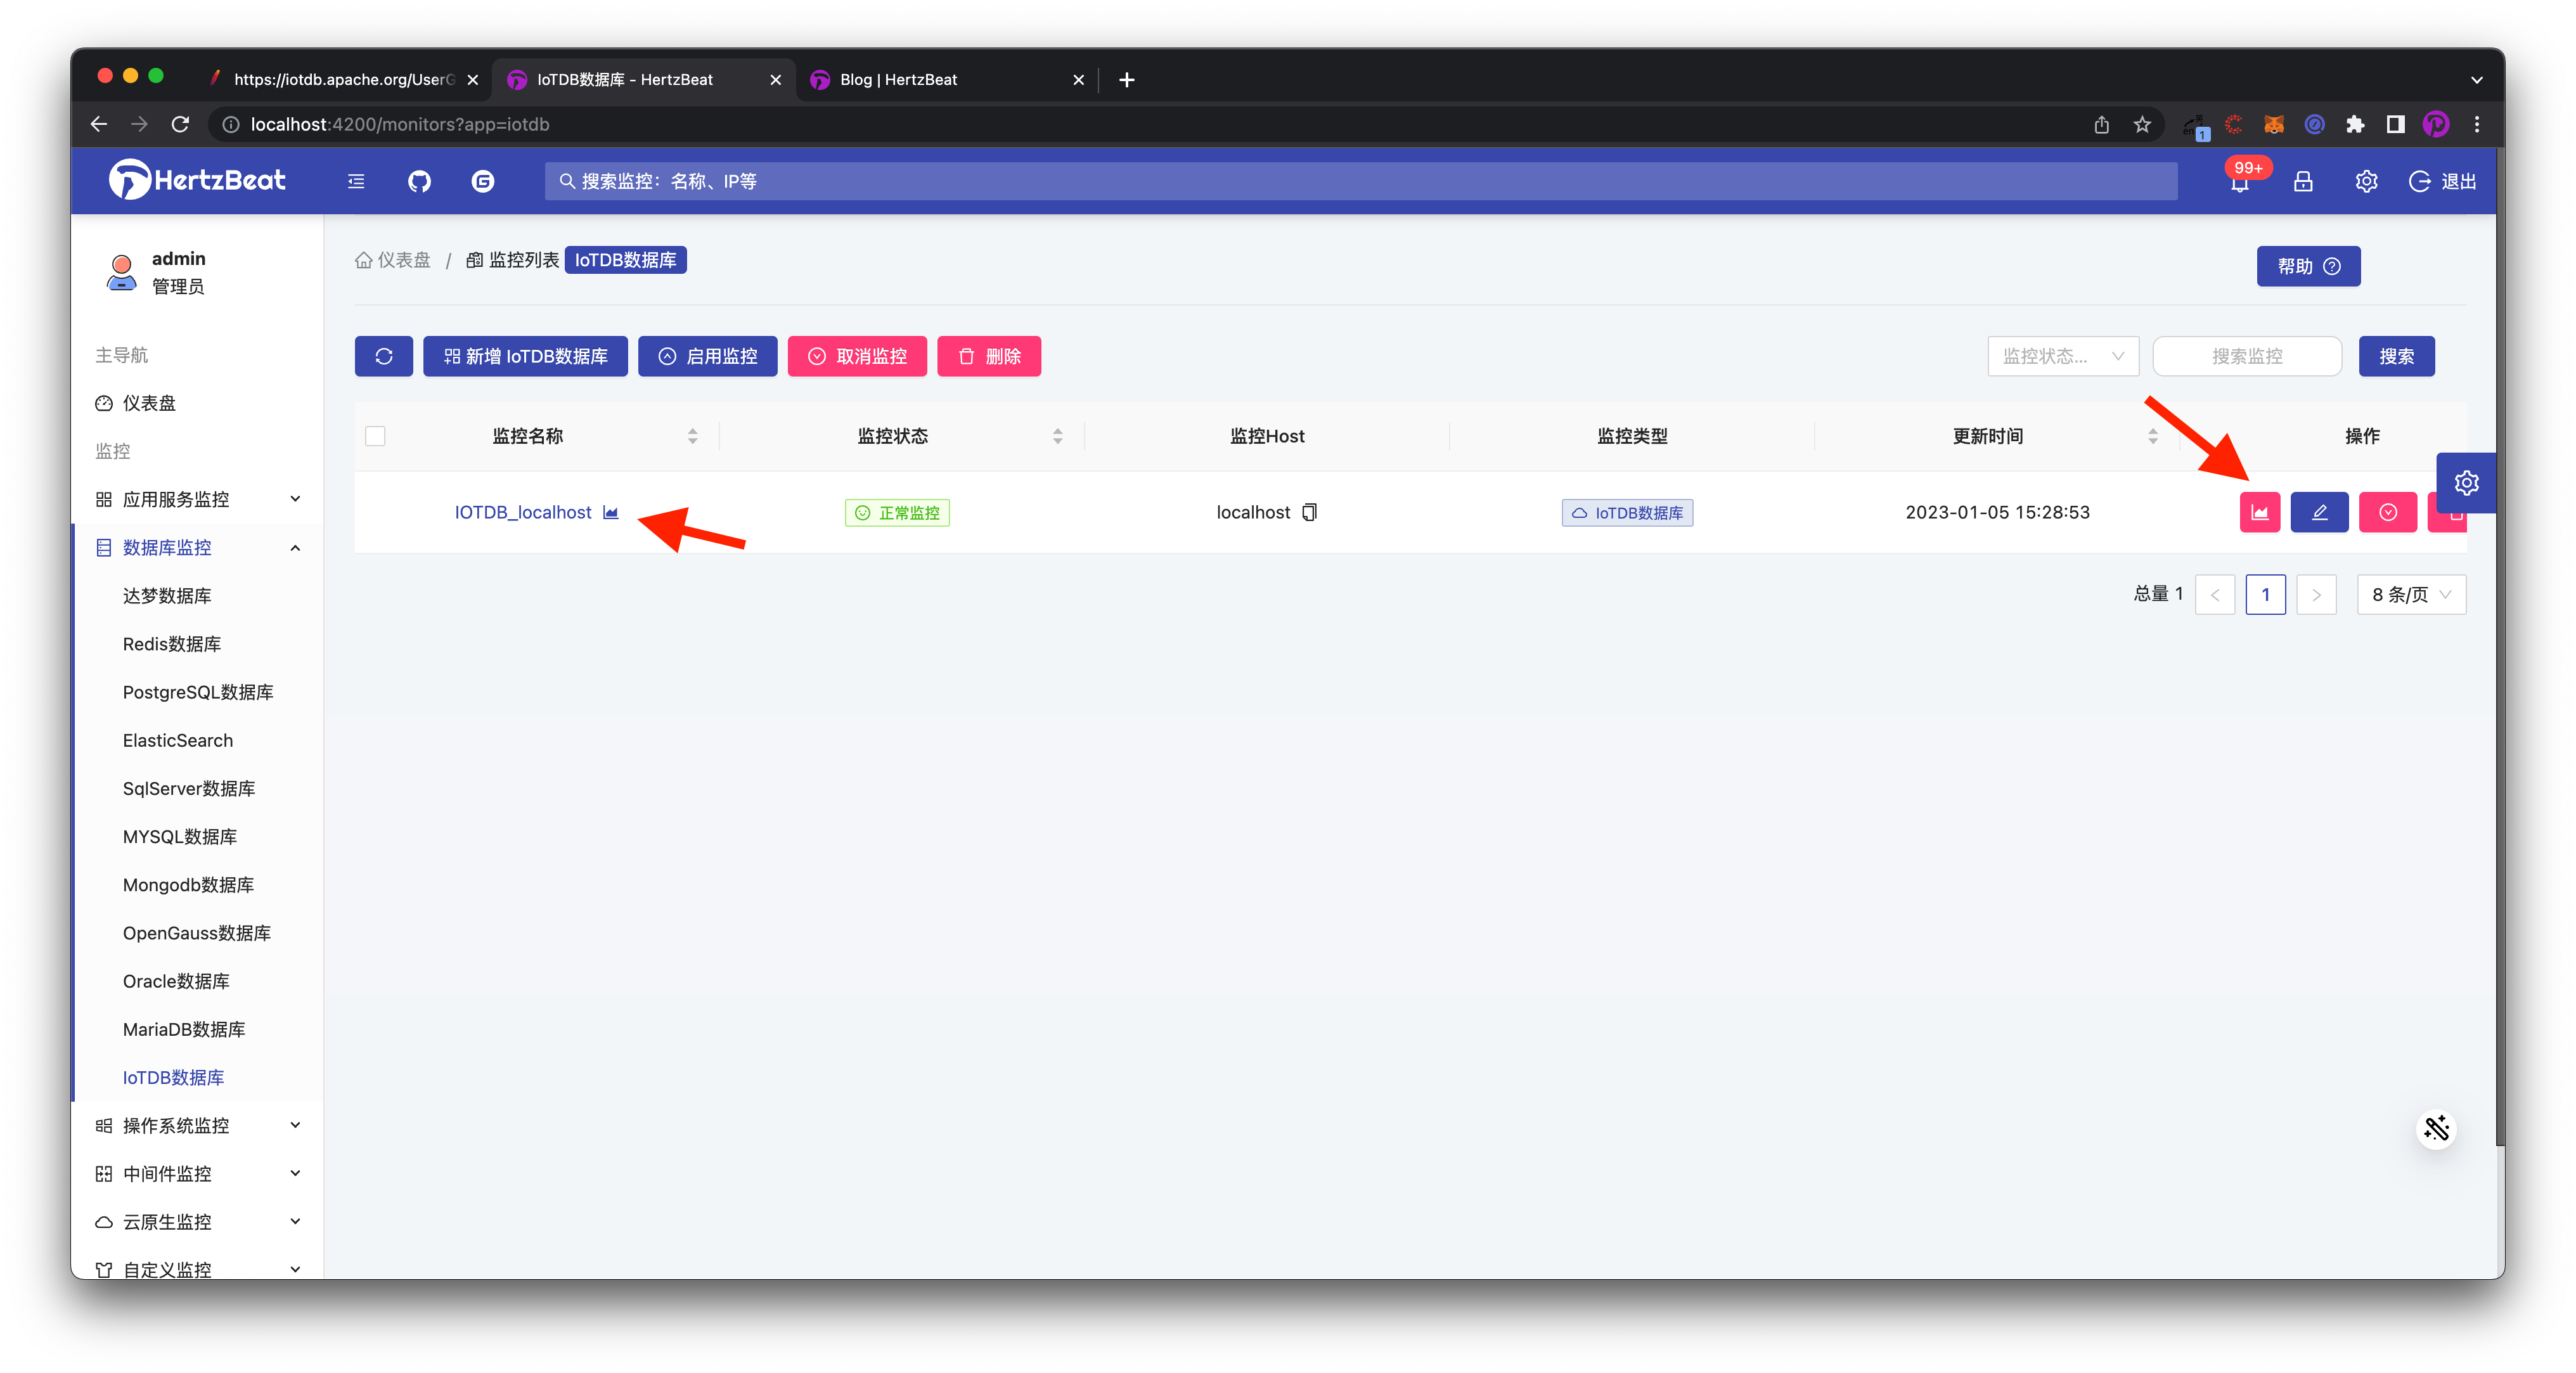
Task: Toggle sidebar collapse menu icon
Action: 356,181
